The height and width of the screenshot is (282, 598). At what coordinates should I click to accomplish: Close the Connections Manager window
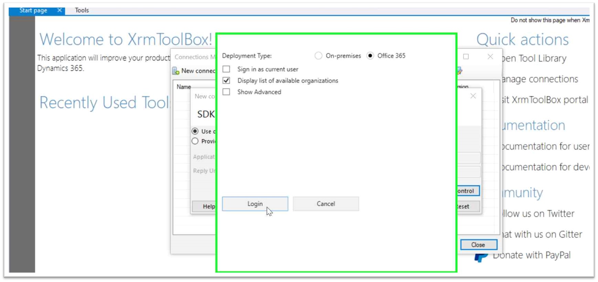click(x=490, y=56)
